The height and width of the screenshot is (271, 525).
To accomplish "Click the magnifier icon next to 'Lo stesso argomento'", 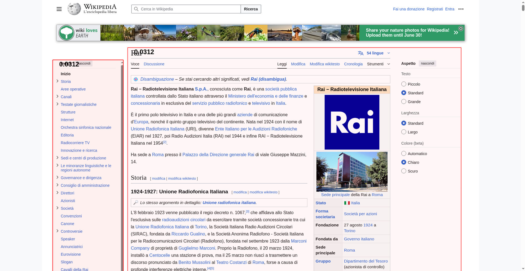I will pyautogui.click(x=136, y=203).
